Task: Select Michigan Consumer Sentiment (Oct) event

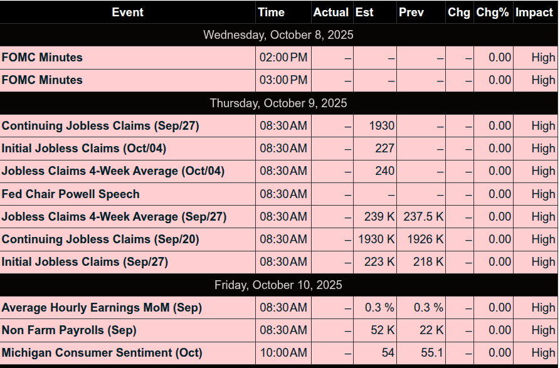Action: 102,353
